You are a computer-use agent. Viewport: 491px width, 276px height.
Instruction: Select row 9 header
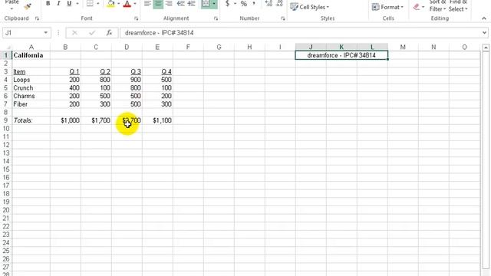tap(5, 120)
